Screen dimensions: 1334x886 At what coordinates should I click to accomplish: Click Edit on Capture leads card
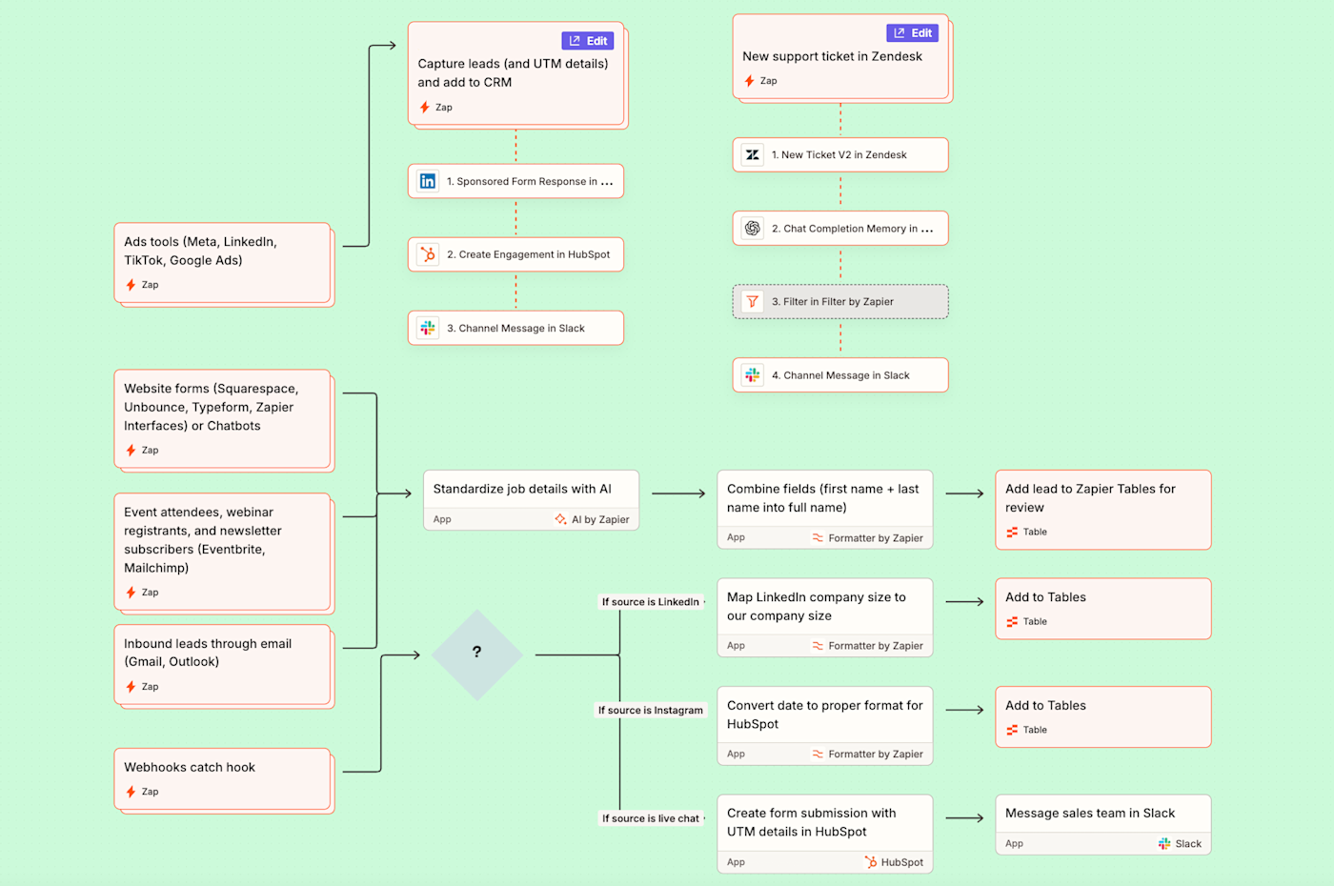(x=588, y=41)
